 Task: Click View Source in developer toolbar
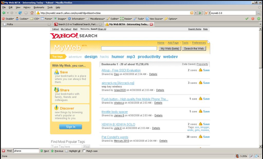click(x=154, y=19)
